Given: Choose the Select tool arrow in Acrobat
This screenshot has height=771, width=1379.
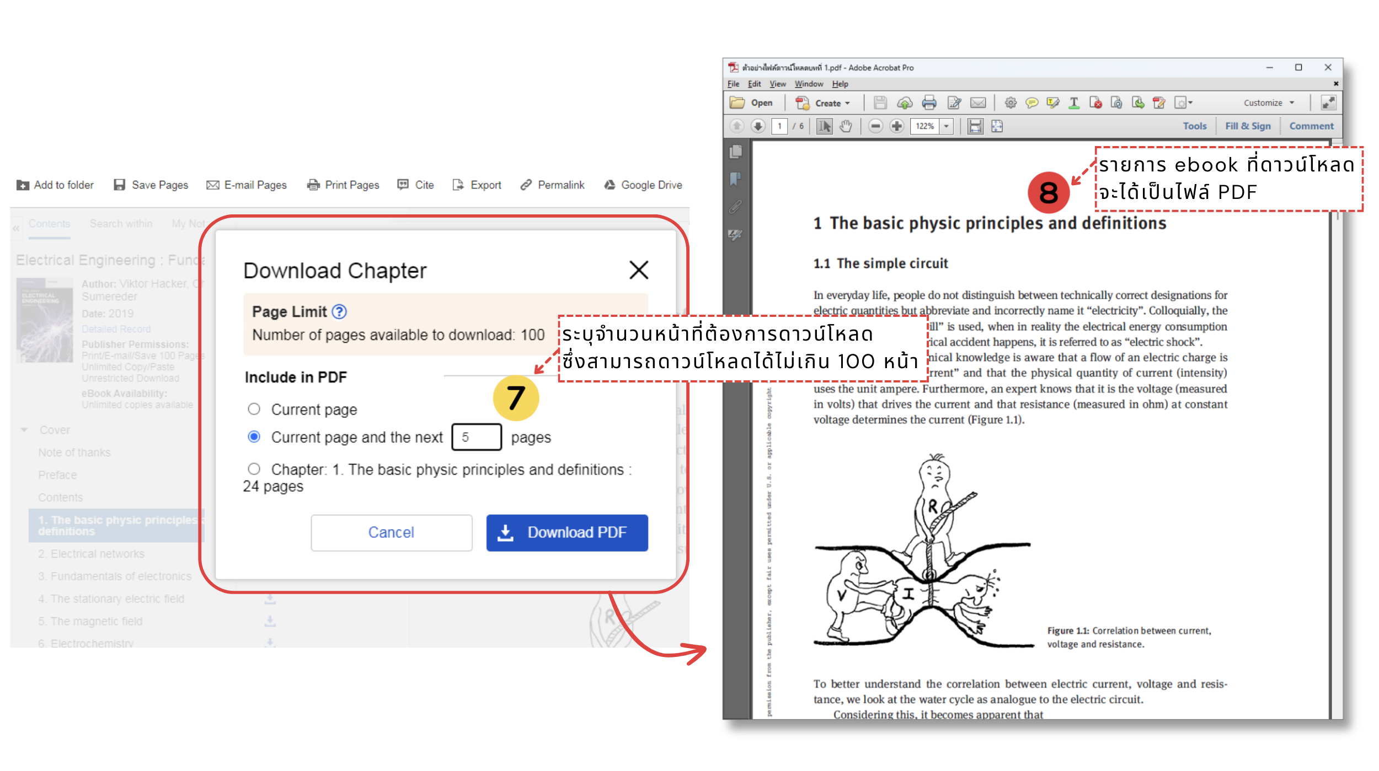Looking at the screenshot, I should click(x=824, y=126).
